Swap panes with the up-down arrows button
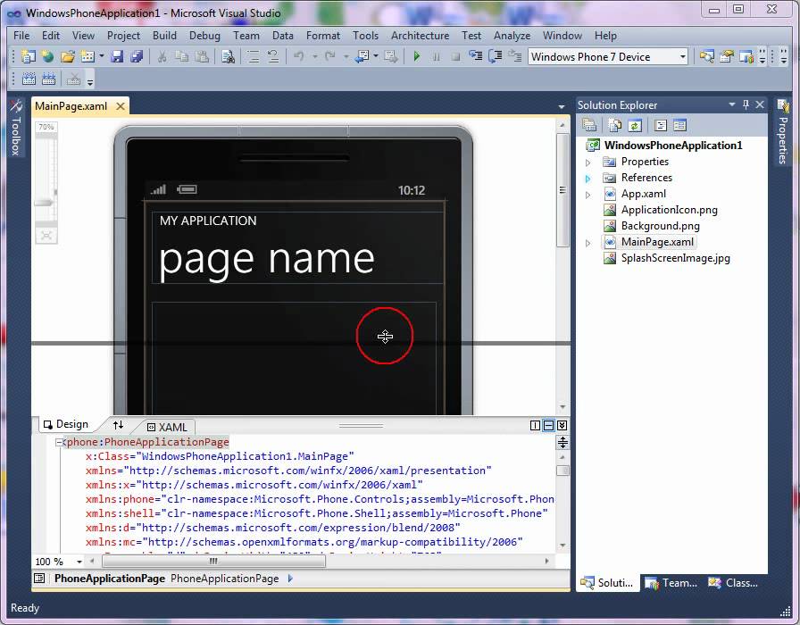Image resolution: width=800 pixels, height=625 pixels. click(x=119, y=425)
